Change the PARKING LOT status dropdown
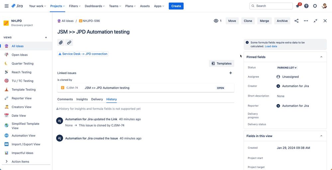This screenshot has width=332, height=170. tap(287, 68)
